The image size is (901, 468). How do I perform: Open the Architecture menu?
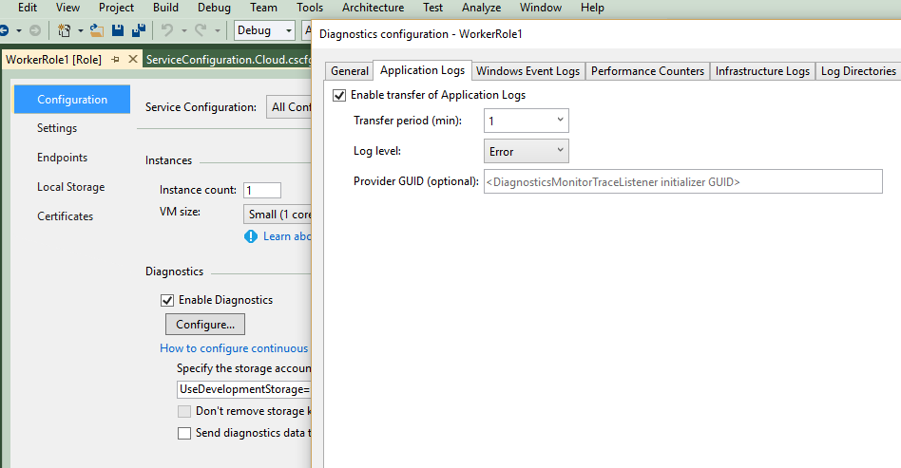pyautogui.click(x=373, y=8)
